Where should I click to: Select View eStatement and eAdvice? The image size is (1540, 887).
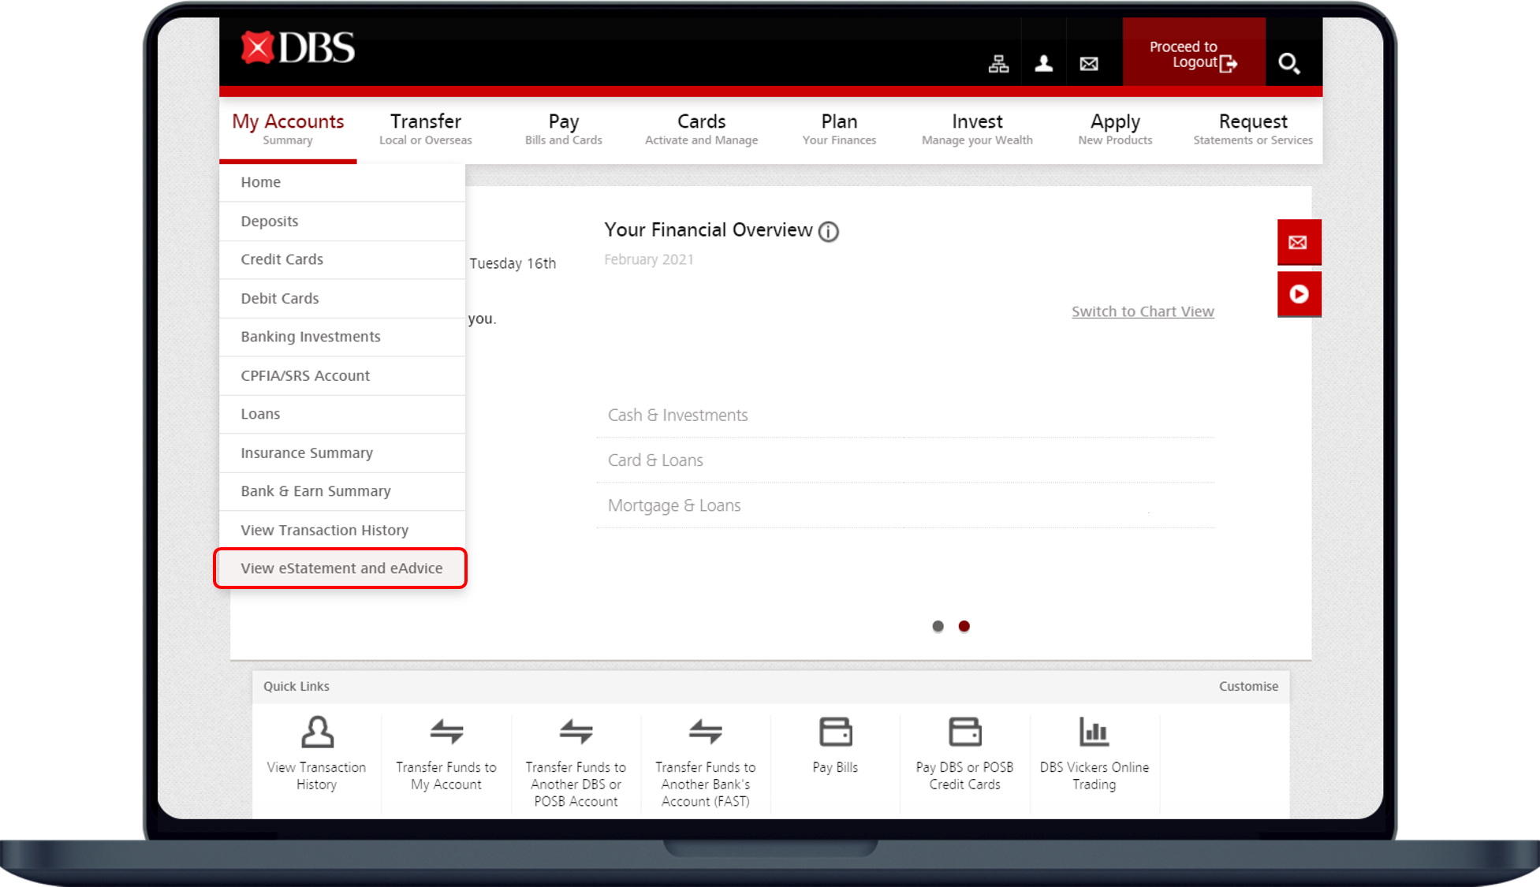pyautogui.click(x=341, y=568)
